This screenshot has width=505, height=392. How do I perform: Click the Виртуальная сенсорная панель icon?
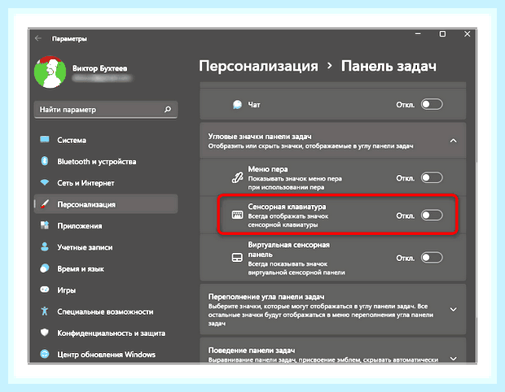pyautogui.click(x=237, y=258)
